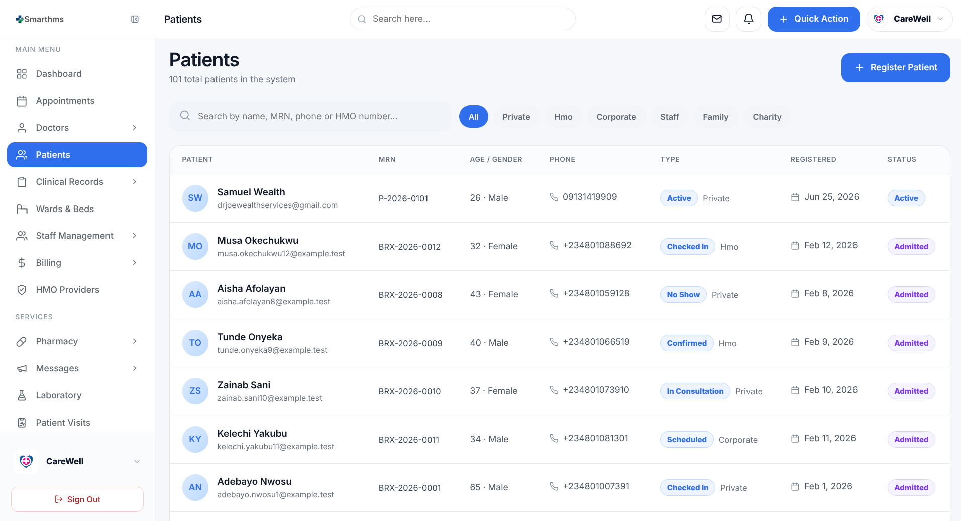Click the phone icon for Musa Okechukwu
The height and width of the screenshot is (521, 961).
click(x=554, y=245)
